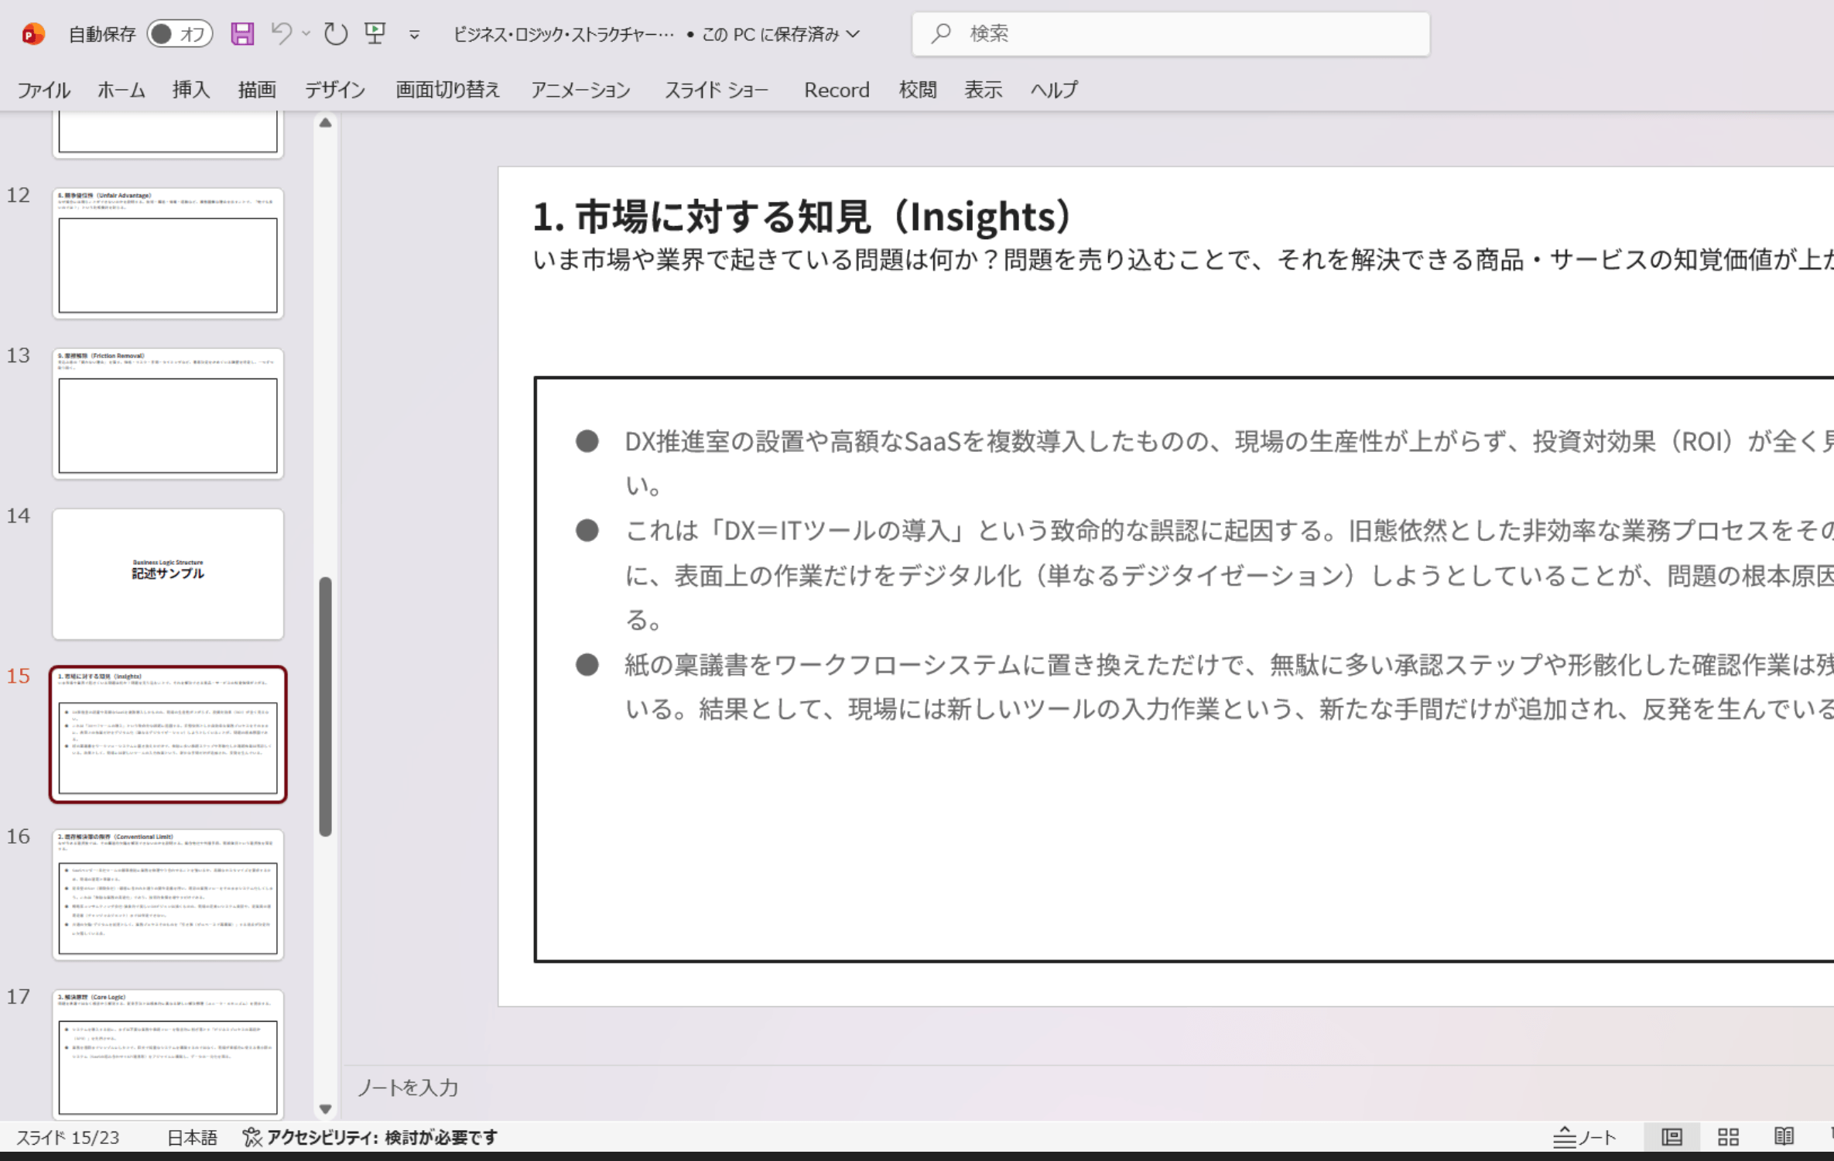Viewport: 1834px width, 1161px height.
Task: Click scroll up arrow in slide panel
Action: pos(326,123)
